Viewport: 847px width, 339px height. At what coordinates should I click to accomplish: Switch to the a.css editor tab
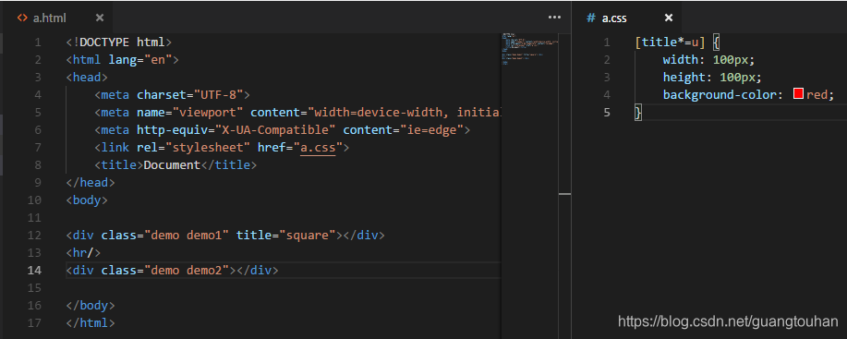tap(626, 18)
